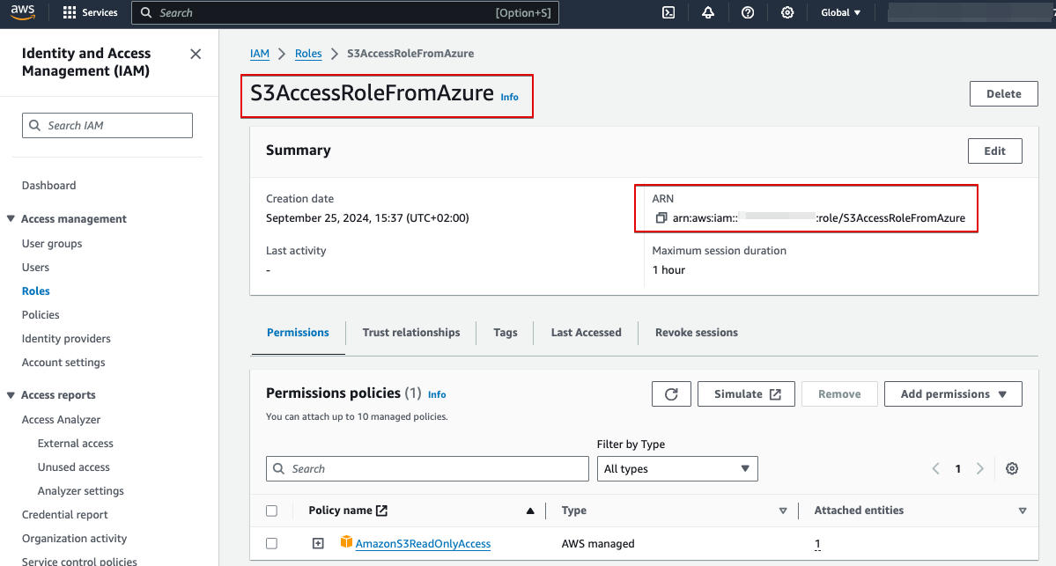Open the help menu icon
The width and height of the screenshot is (1056, 566).
[x=748, y=12]
